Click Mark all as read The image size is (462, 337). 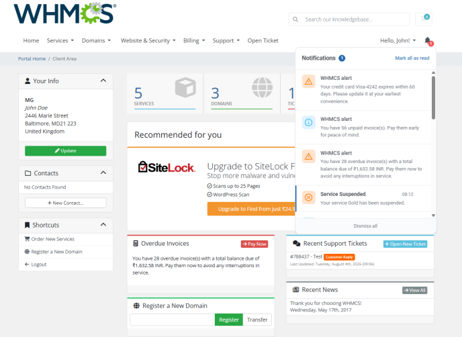pyautogui.click(x=412, y=58)
